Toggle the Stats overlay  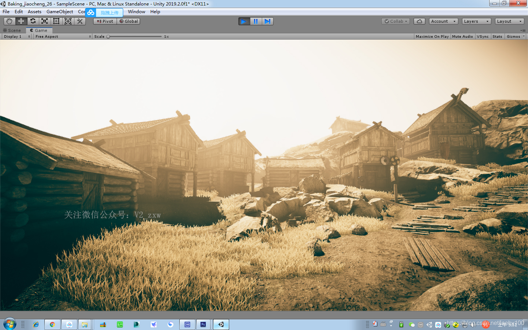tap(497, 37)
